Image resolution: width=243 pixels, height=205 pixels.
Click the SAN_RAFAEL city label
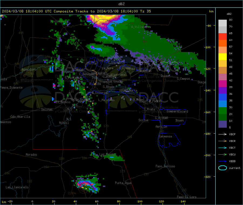click(99, 73)
